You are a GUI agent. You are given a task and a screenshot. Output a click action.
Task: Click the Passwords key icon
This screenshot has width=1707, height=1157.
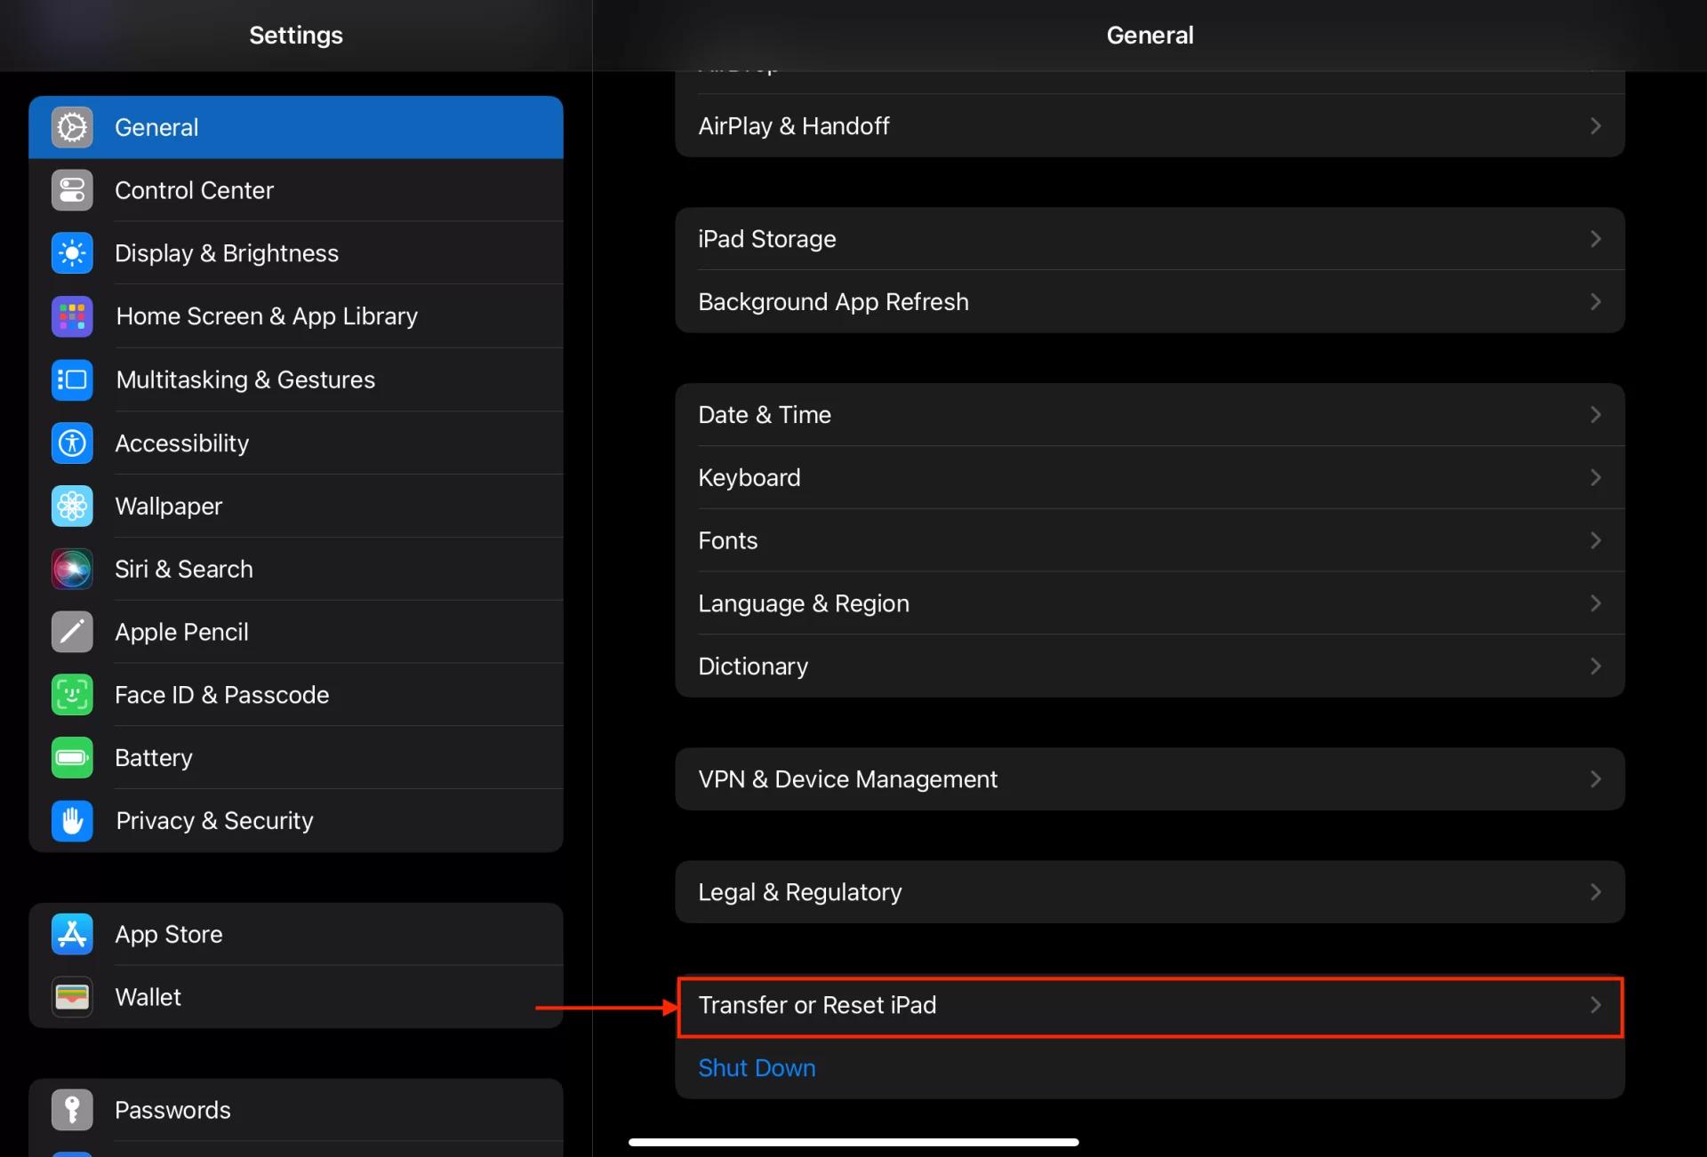pyautogui.click(x=72, y=1110)
